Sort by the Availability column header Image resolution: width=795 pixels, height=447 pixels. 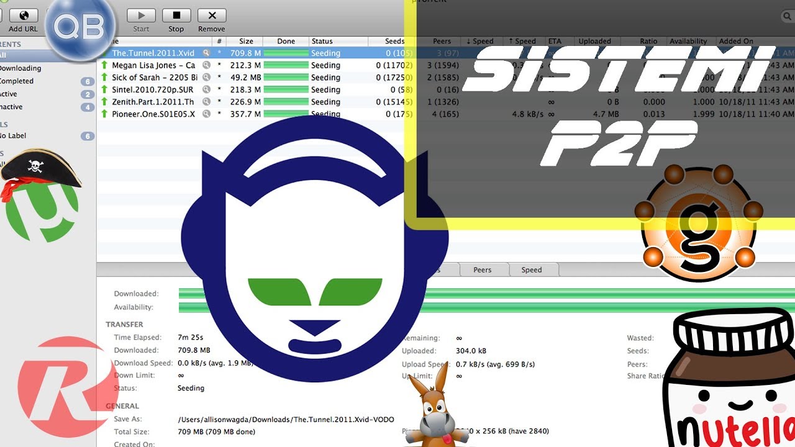click(689, 42)
